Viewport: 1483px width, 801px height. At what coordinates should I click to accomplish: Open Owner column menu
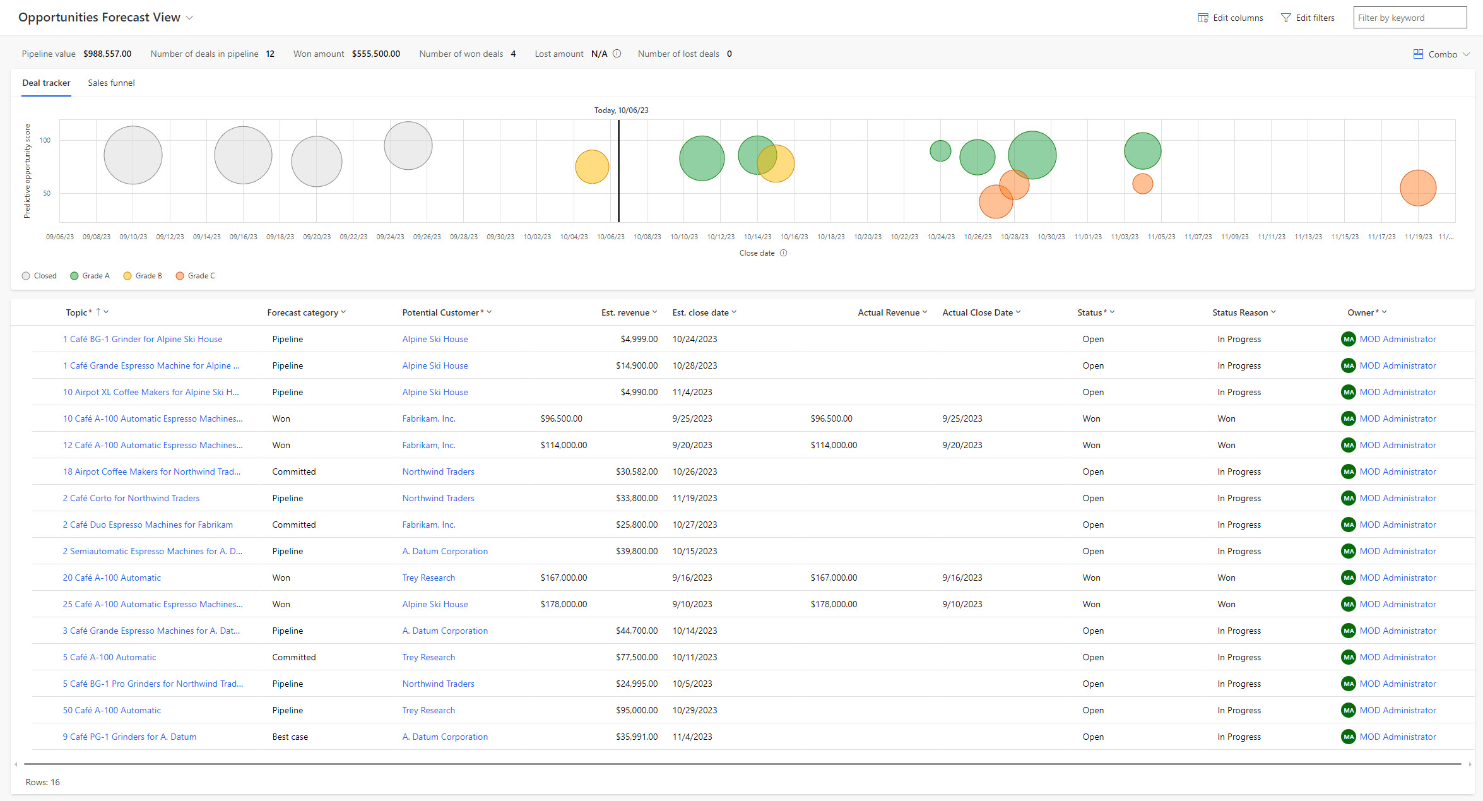[x=1384, y=312]
